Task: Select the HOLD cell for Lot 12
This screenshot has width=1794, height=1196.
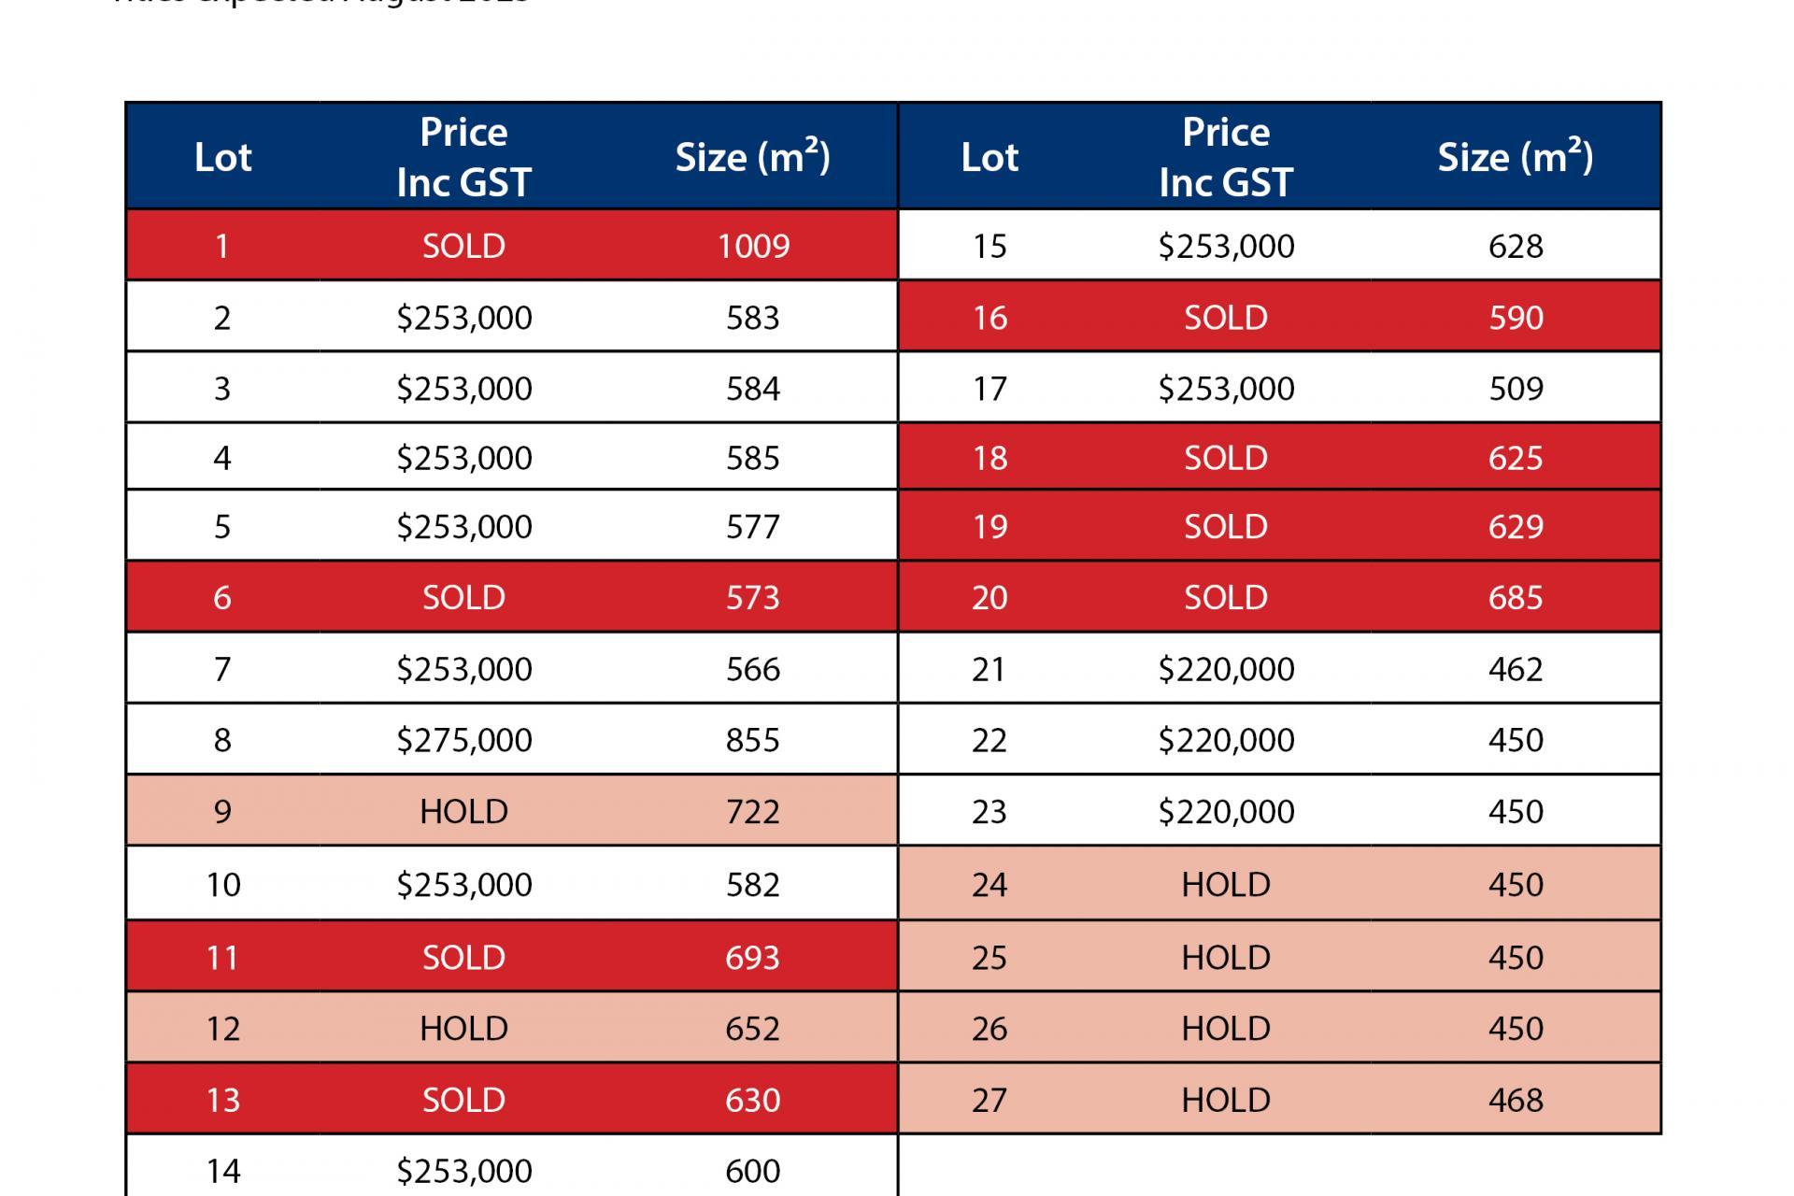Action: (x=463, y=1029)
